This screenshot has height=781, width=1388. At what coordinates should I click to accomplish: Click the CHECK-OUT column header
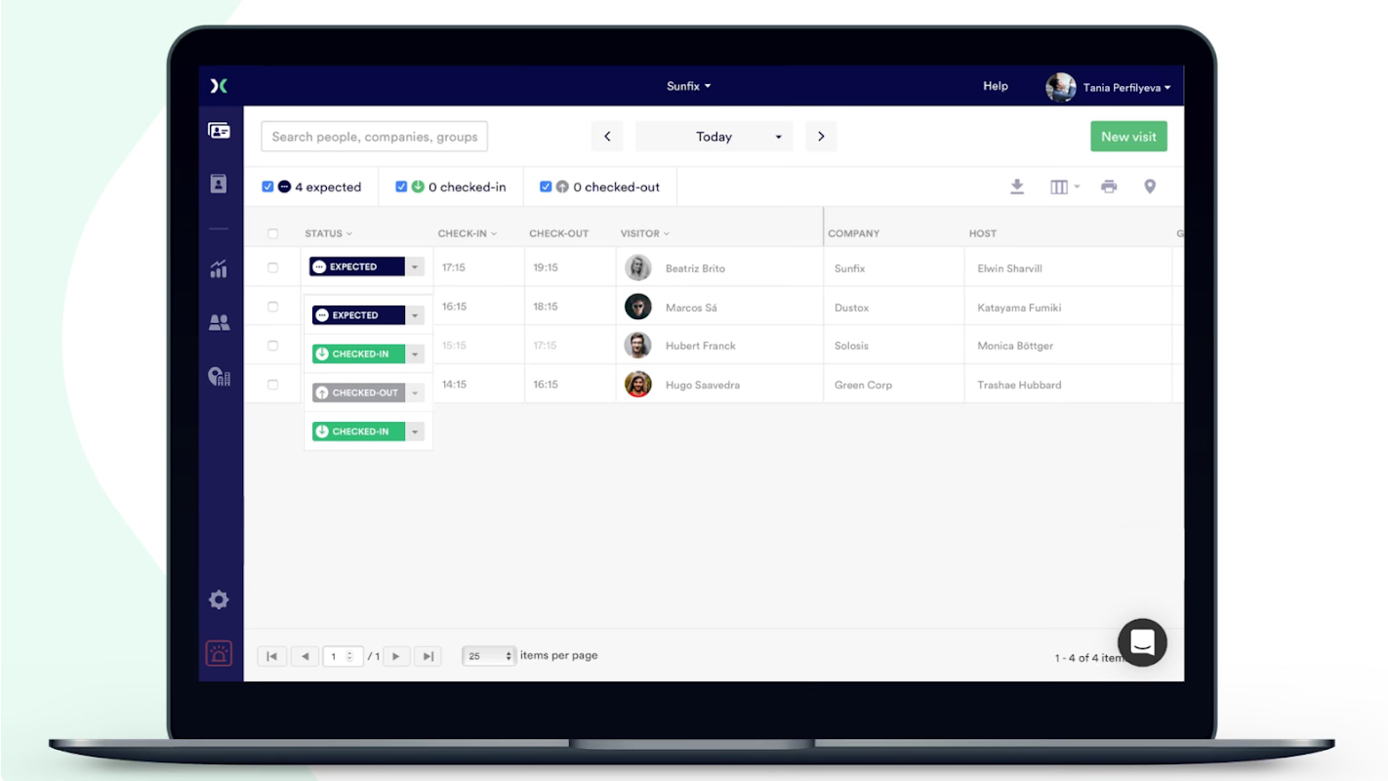point(559,233)
